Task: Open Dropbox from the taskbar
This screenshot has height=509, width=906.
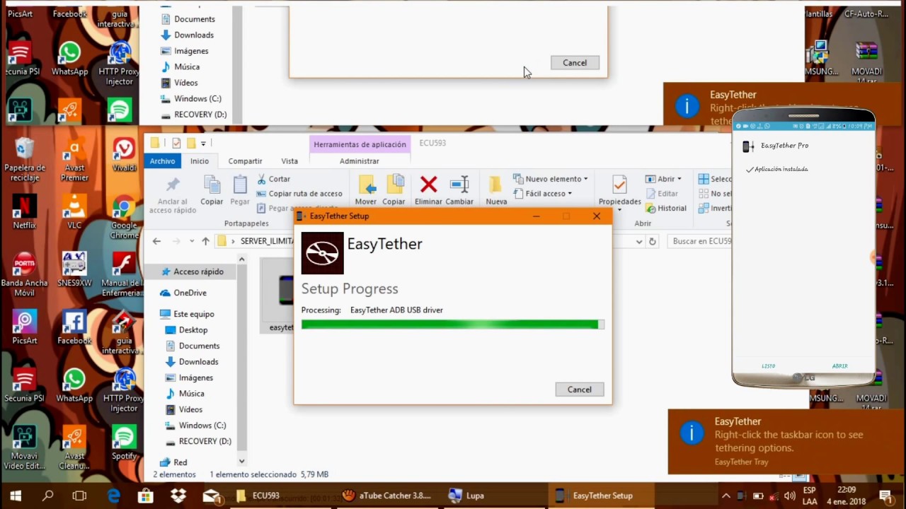Action: [178, 496]
